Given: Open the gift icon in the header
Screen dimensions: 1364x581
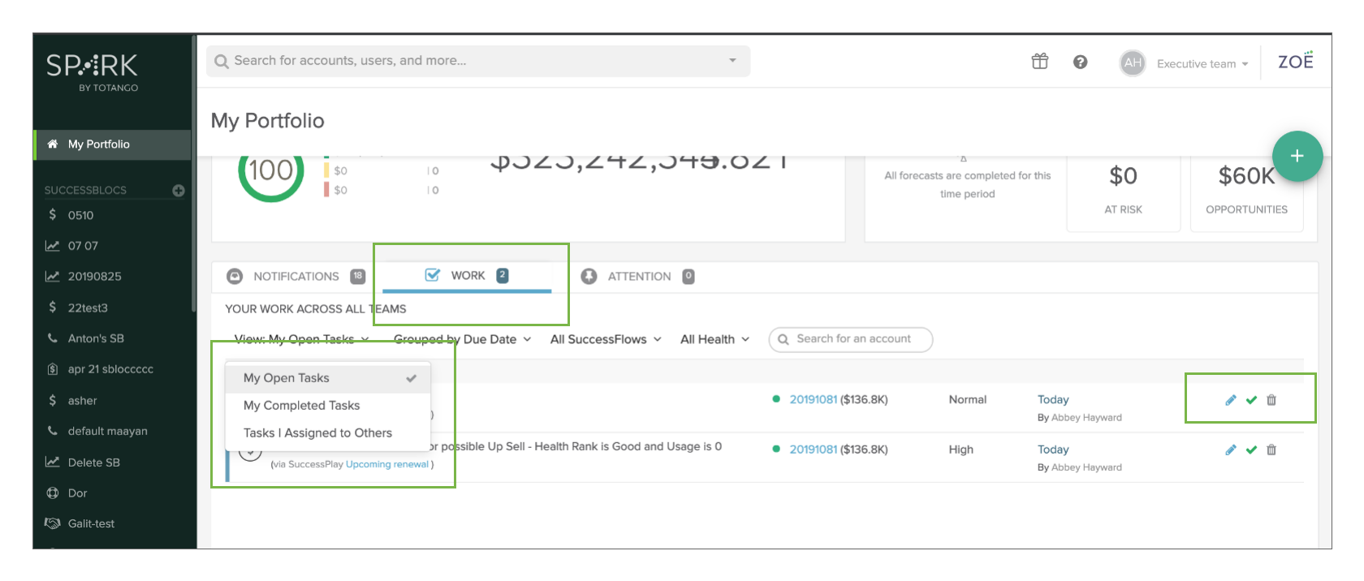Looking at the screenshot, I should (1040, 61).
